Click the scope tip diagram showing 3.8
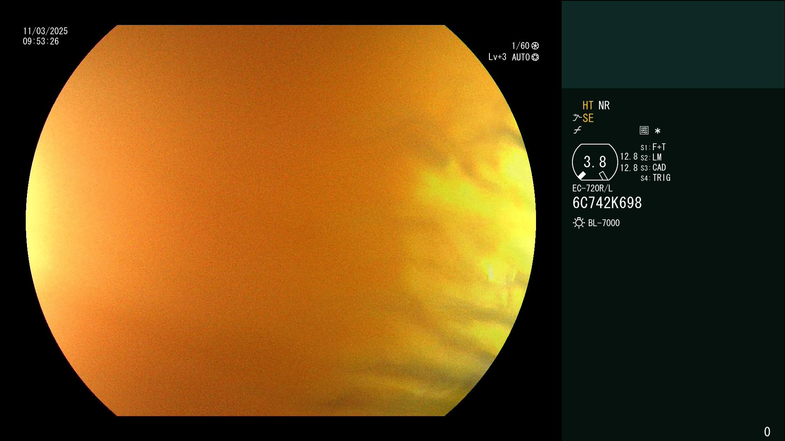785x441 pixels. (x=595, y=162)
